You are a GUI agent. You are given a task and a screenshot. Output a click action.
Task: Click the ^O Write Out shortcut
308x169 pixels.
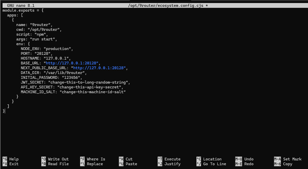coord(55,159)
